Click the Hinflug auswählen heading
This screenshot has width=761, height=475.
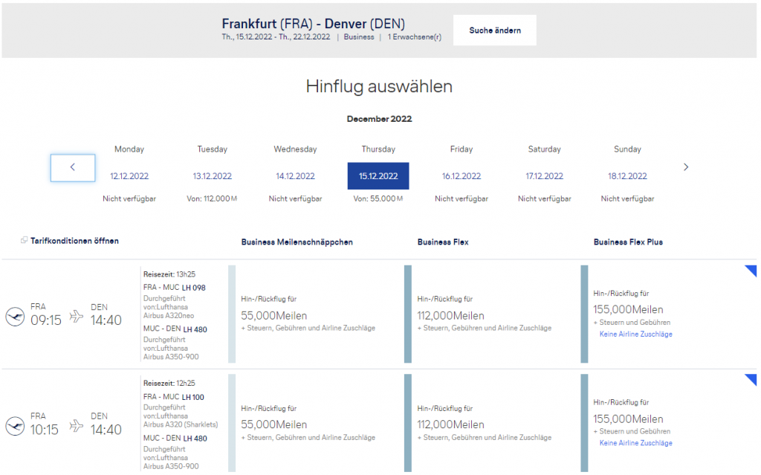[x=379, y=86]
